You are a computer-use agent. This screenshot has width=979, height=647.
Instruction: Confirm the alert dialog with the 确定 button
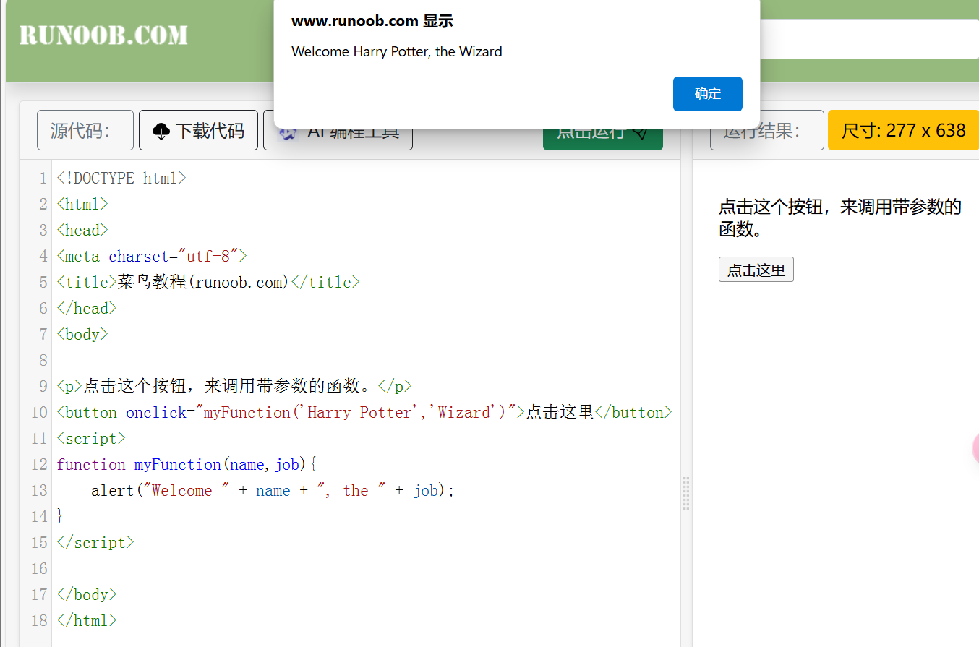707,94
